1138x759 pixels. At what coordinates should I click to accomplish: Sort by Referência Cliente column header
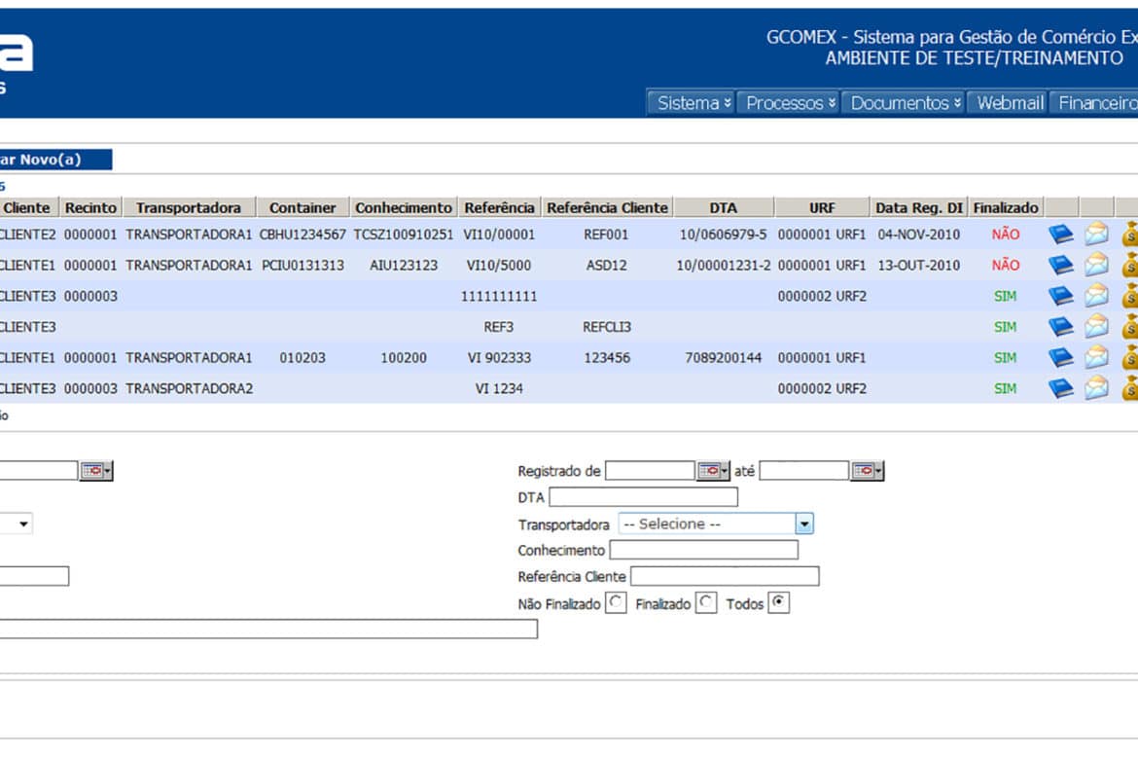click(608, 207)
